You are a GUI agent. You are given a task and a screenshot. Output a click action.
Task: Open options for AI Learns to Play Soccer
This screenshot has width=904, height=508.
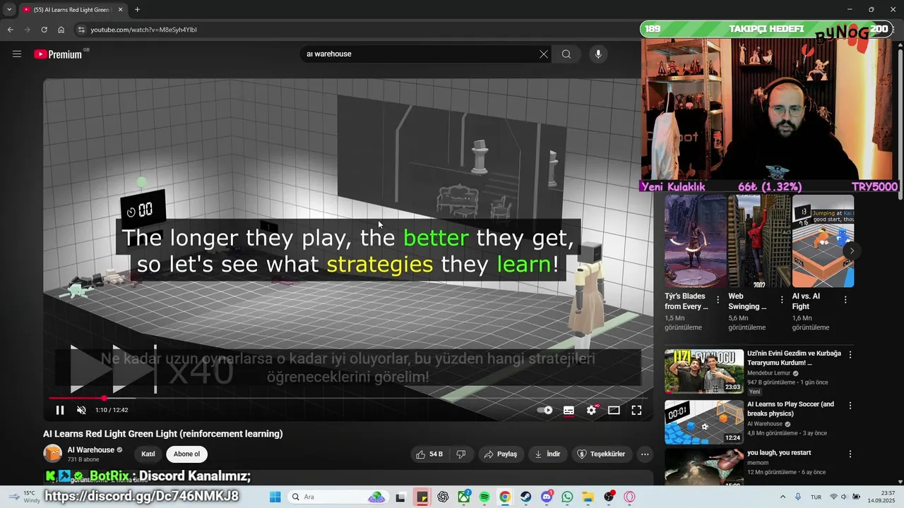(x=850, y=406)
